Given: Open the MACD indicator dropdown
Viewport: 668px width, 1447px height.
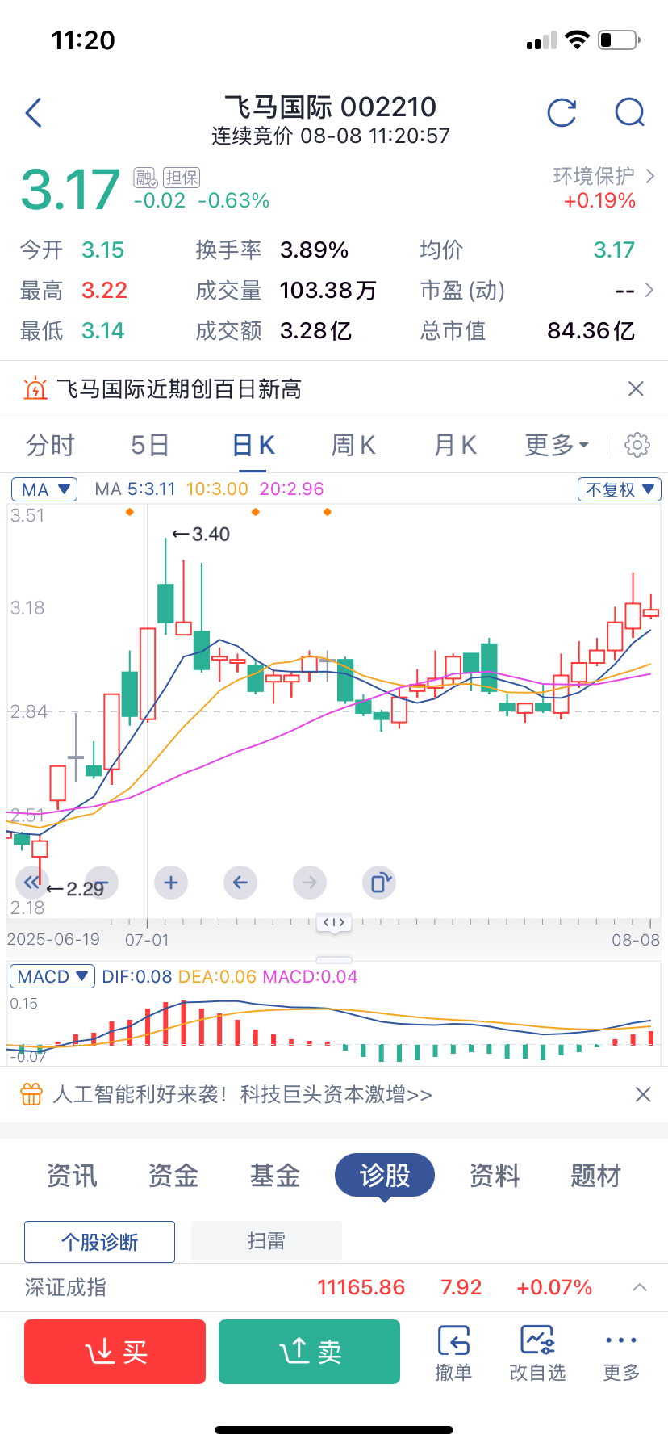Looking at the screenshot, I should [52, 976].
